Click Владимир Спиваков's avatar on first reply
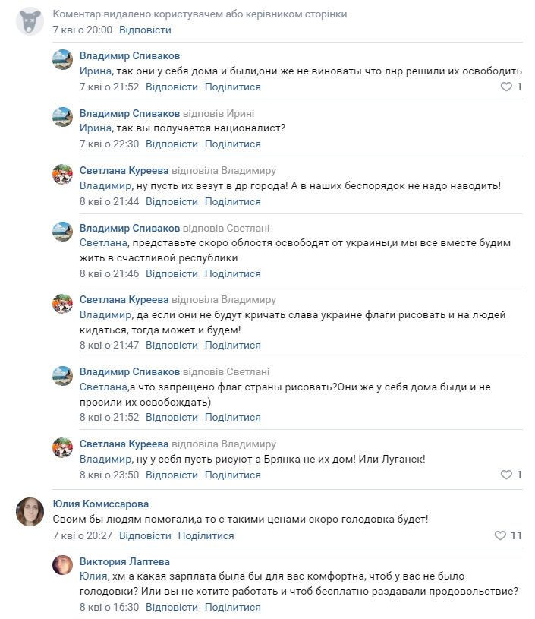 coord(63,59)
